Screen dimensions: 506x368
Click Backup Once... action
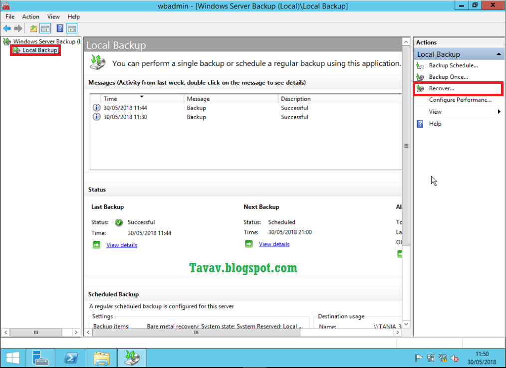(x=448, y=77)
